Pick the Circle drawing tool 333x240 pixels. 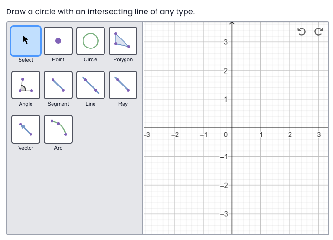91,41
